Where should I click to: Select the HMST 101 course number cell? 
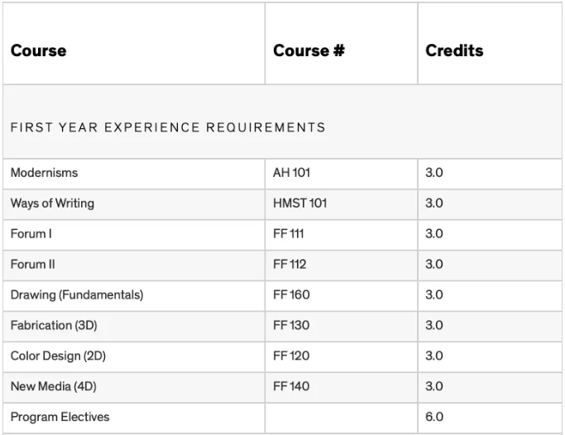(x=342, y=204)
